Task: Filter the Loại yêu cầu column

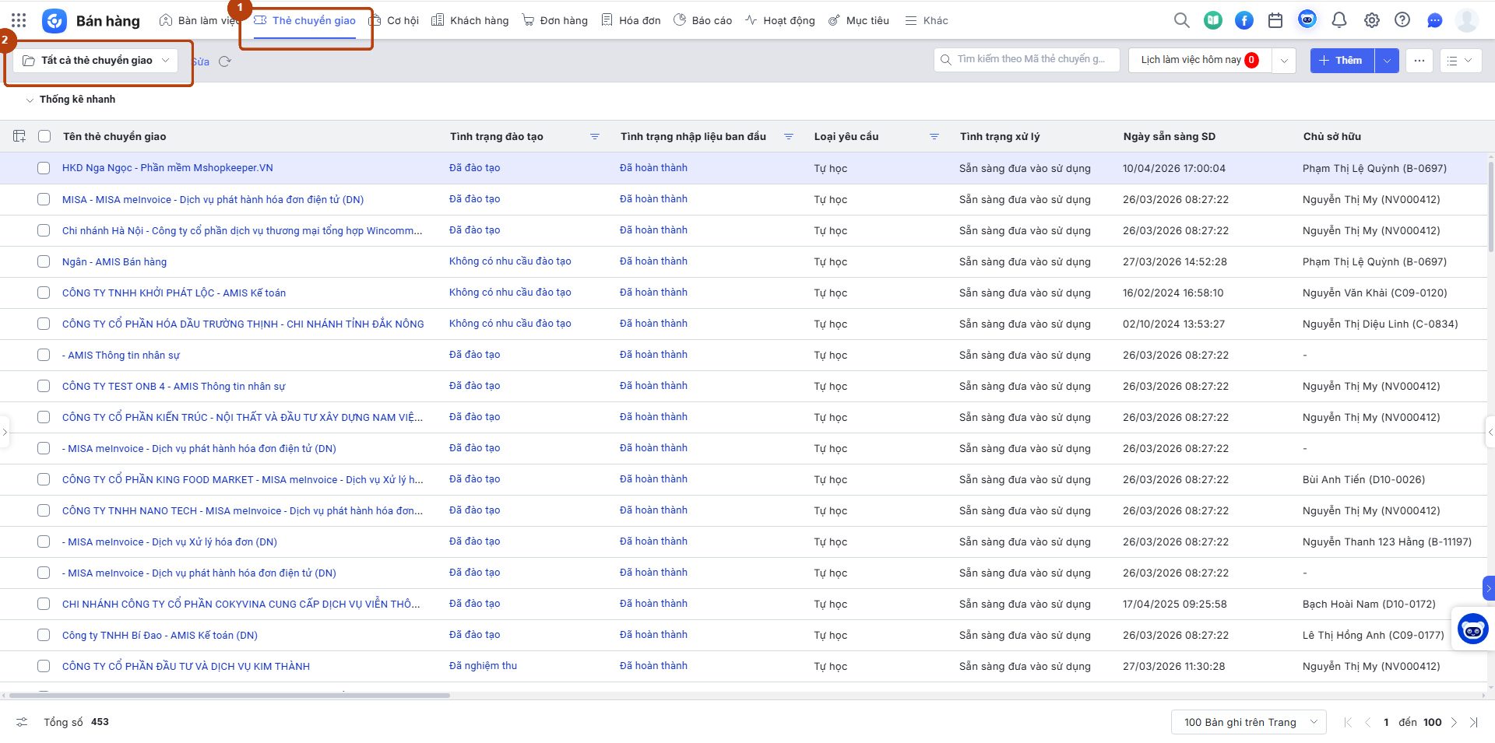Action: pos(934,136)
